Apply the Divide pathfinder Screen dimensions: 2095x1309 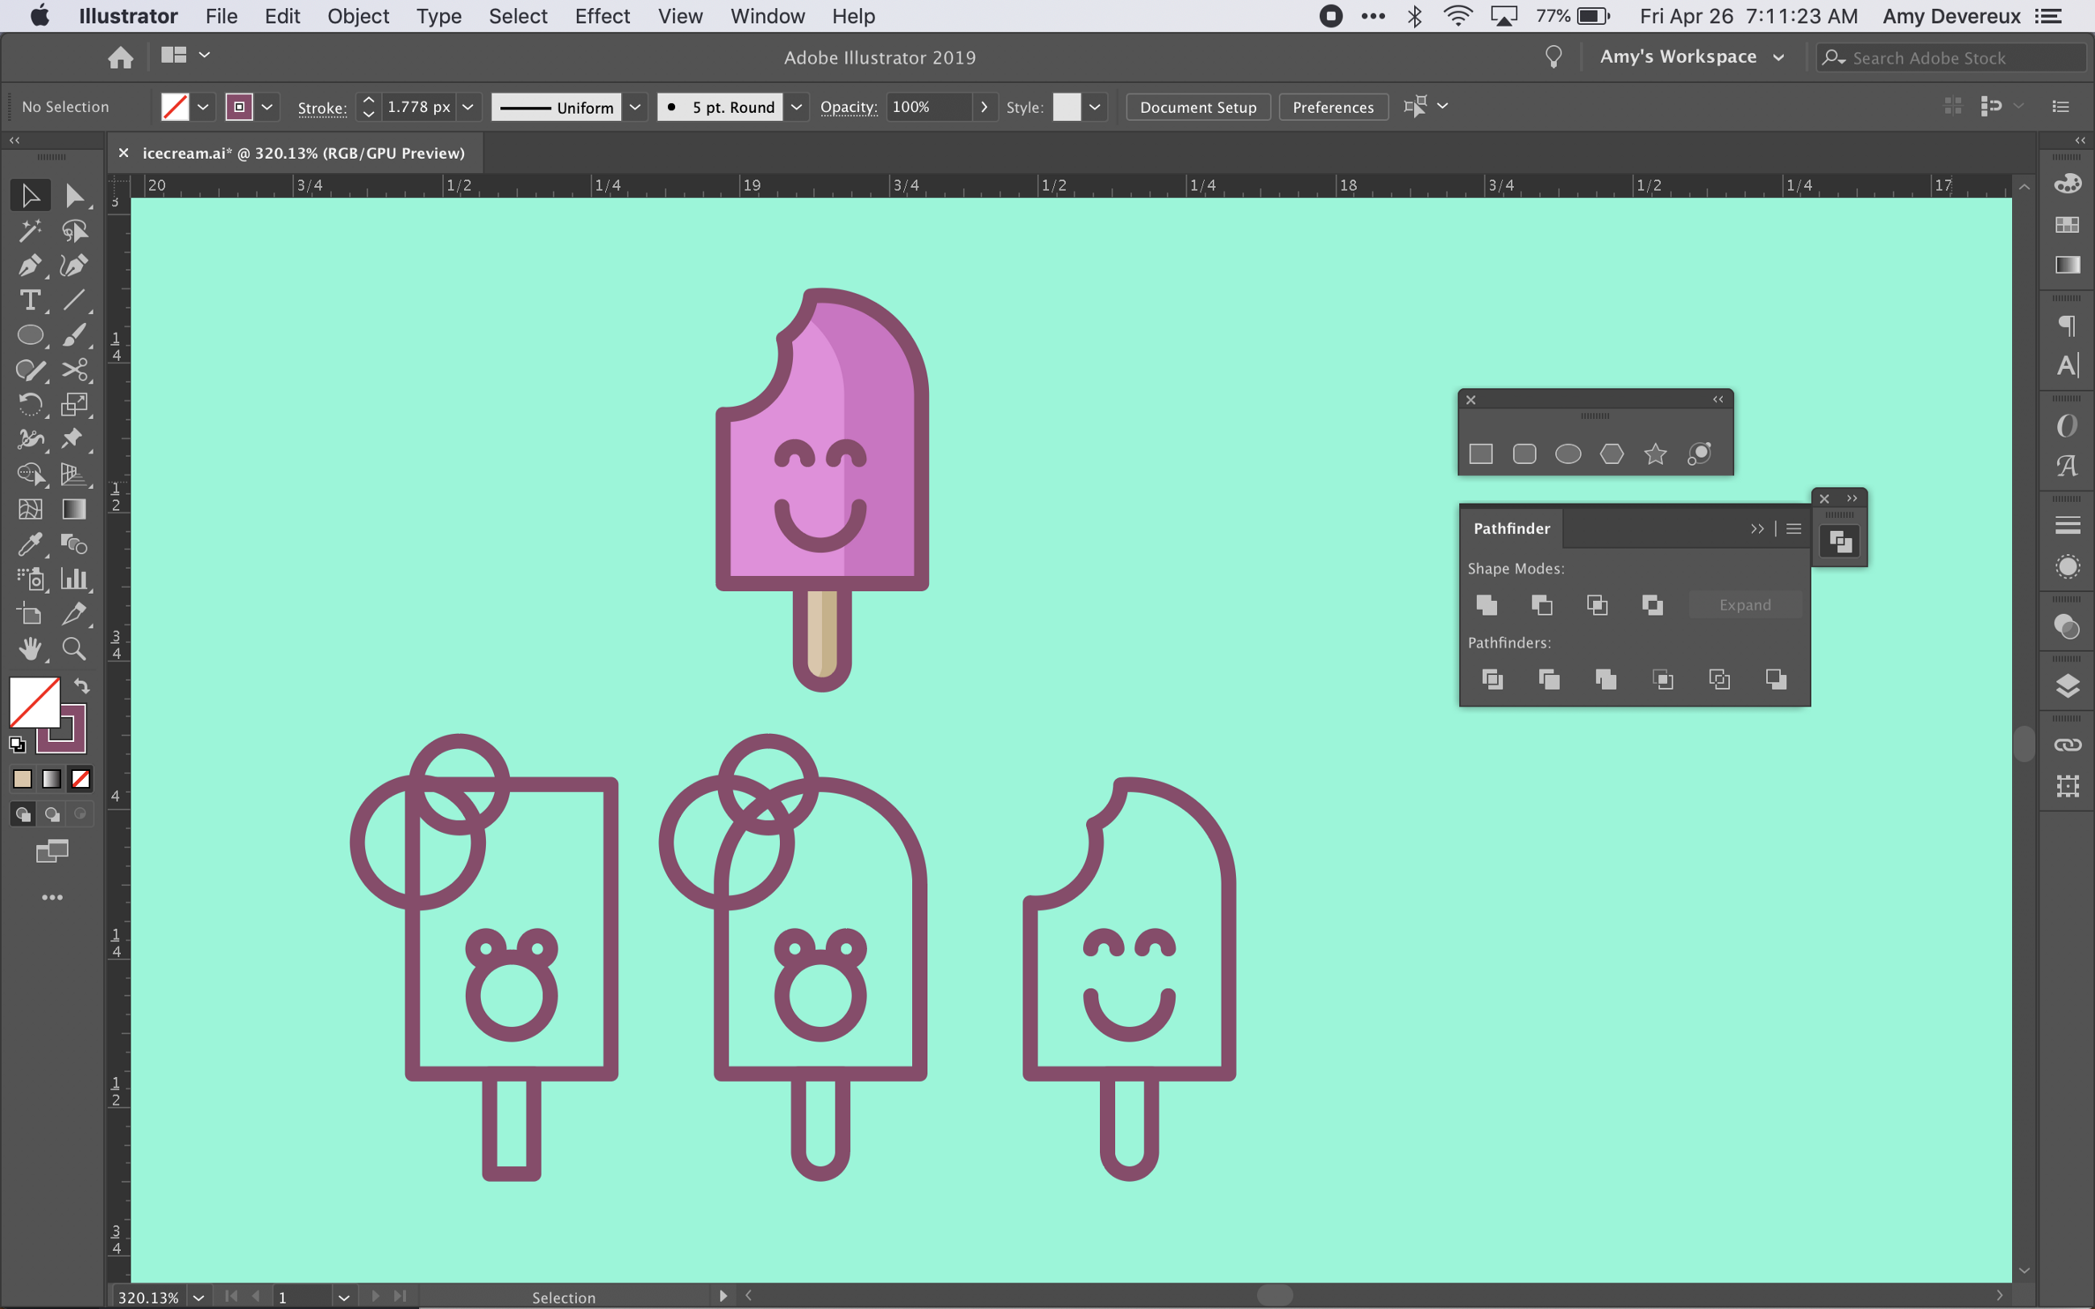(x=1493, y=680)
